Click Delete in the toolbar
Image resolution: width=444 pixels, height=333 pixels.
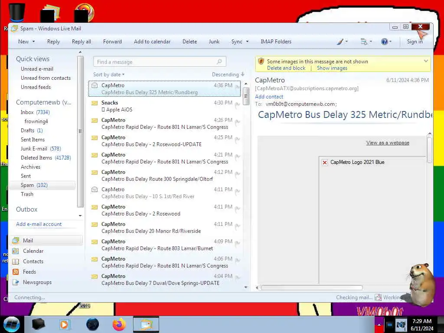(190, 42)
